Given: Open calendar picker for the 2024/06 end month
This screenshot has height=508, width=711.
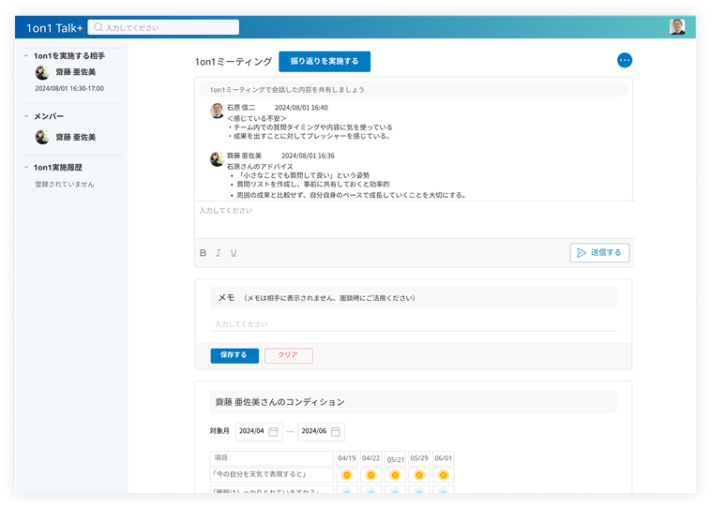Looking at the screenshot, I should point(336,432).
